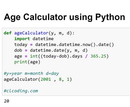Click the import keyword
The image size is (130, 107).
click(22, 39)
